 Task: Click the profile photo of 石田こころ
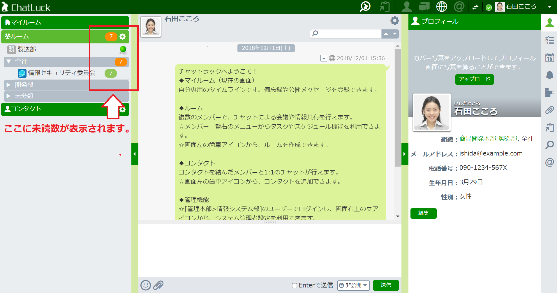(x=432, y=112)
